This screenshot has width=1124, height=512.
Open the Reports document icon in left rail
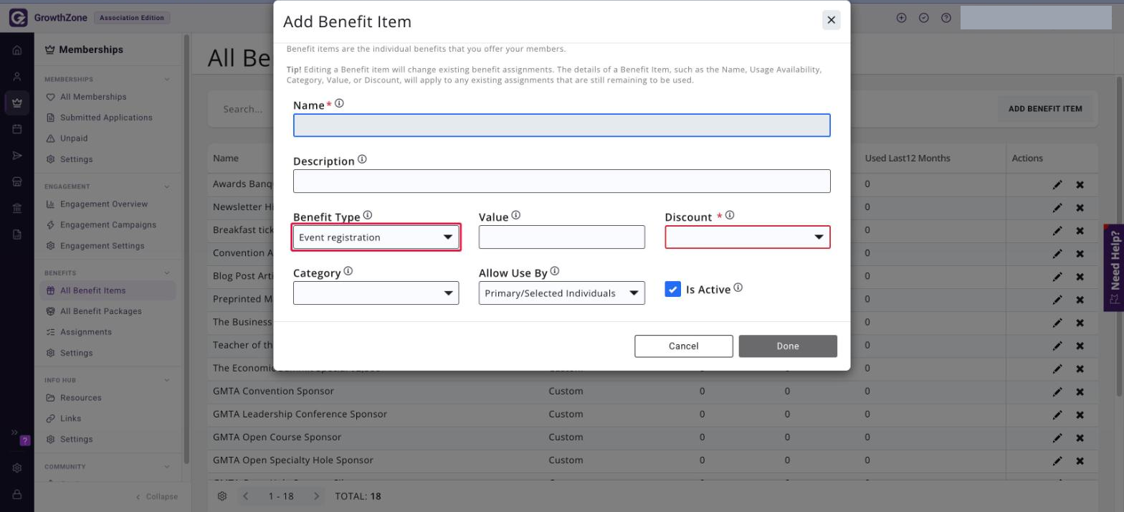pyautogui.click(x=17, y=234)
